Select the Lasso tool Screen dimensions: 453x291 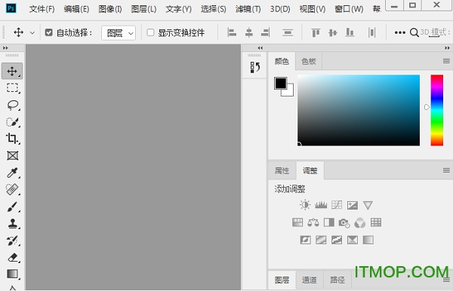click(12, 105)
